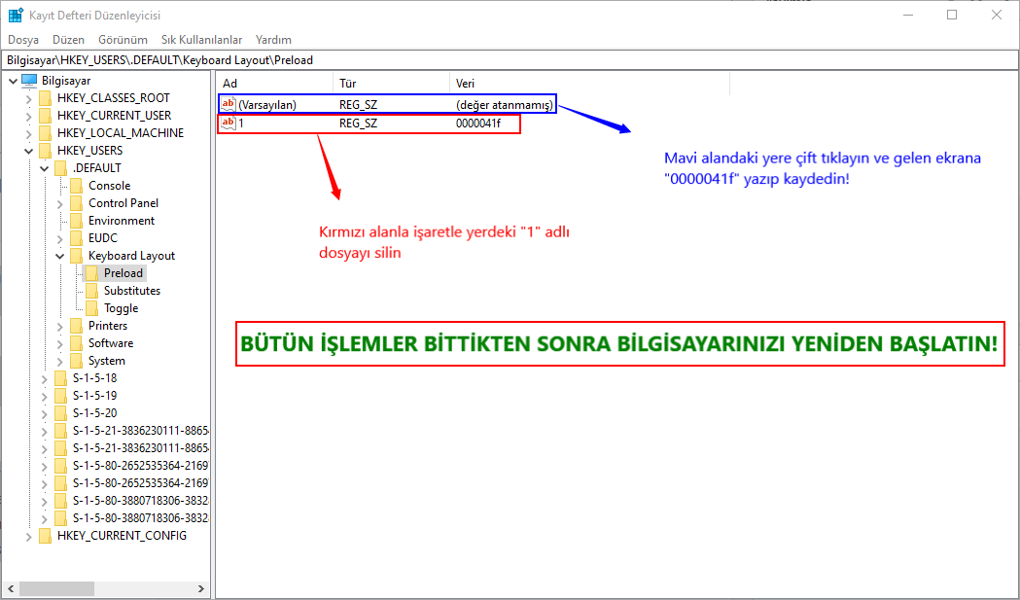This screenshot has height=600, width=1020.
Task: Select the S-1-5-20 folder icon
Action: point(60,413)
